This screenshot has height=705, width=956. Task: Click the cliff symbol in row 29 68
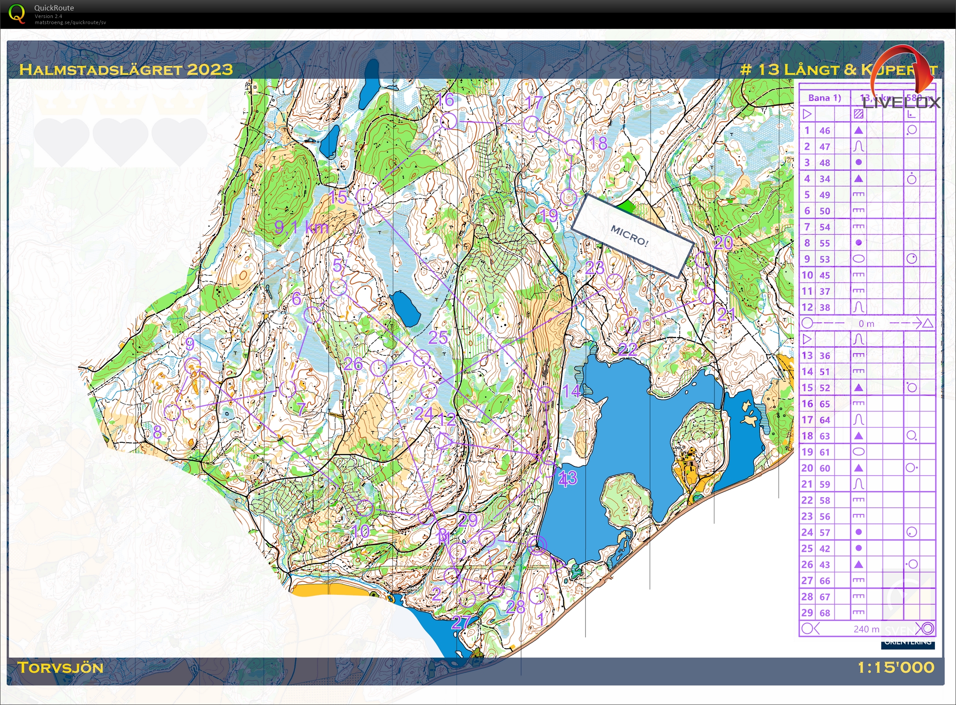pos(858,612)
